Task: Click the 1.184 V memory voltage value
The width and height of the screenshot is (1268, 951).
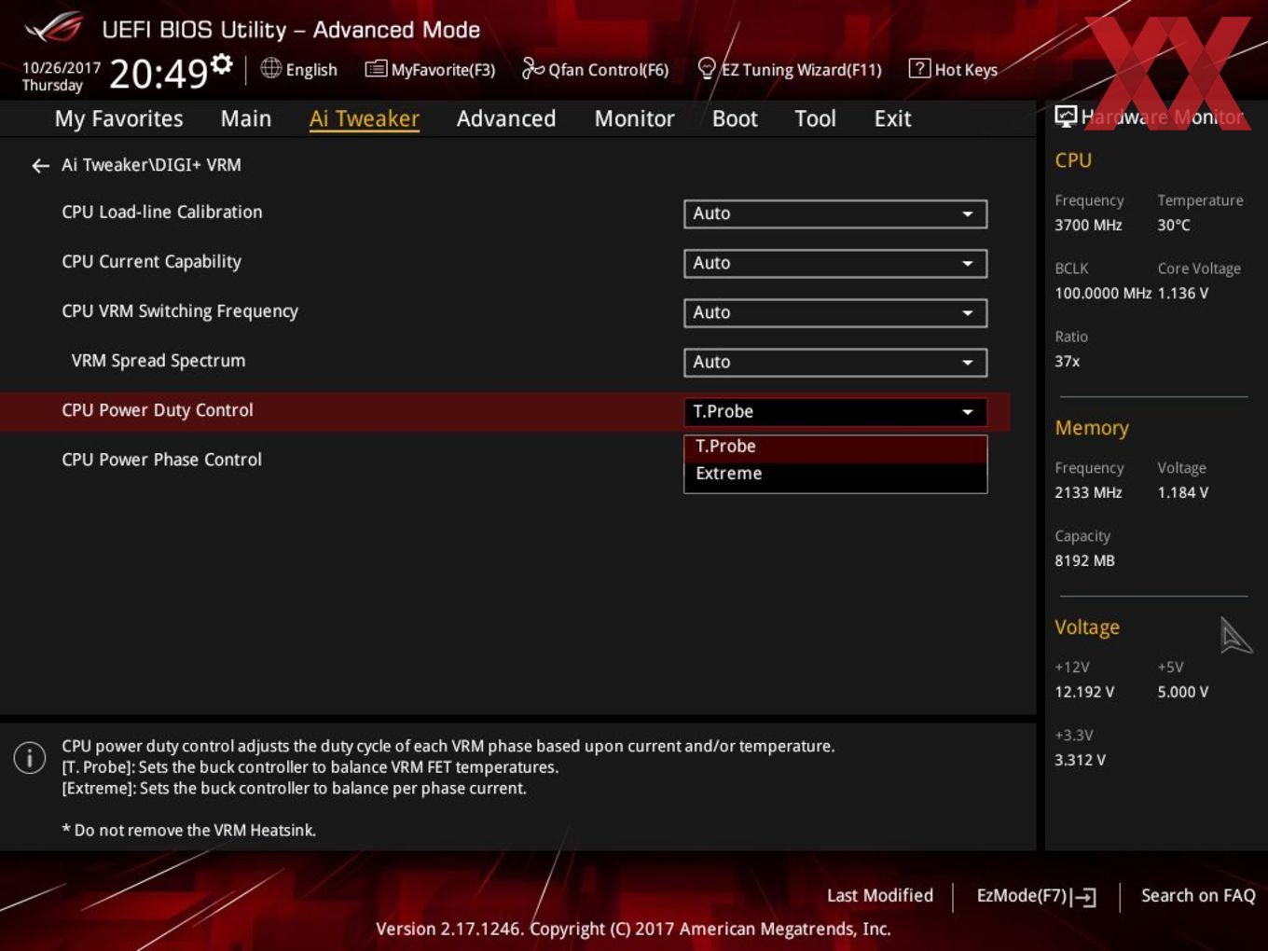Action: [1183, 492]
